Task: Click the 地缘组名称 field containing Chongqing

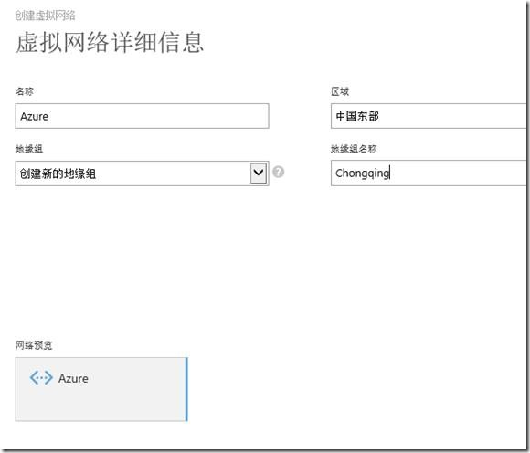Action: point(429,173)
